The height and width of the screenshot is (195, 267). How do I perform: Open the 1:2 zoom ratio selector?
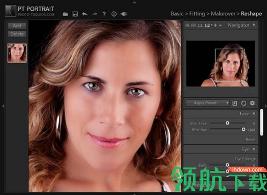click(208, 26)
